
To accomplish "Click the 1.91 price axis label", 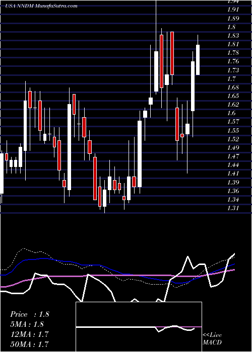I will 232,10.
